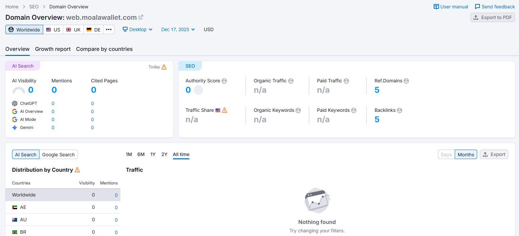
Task: Click the AU flag icon in country list
Action: click(x=15, y=220)
